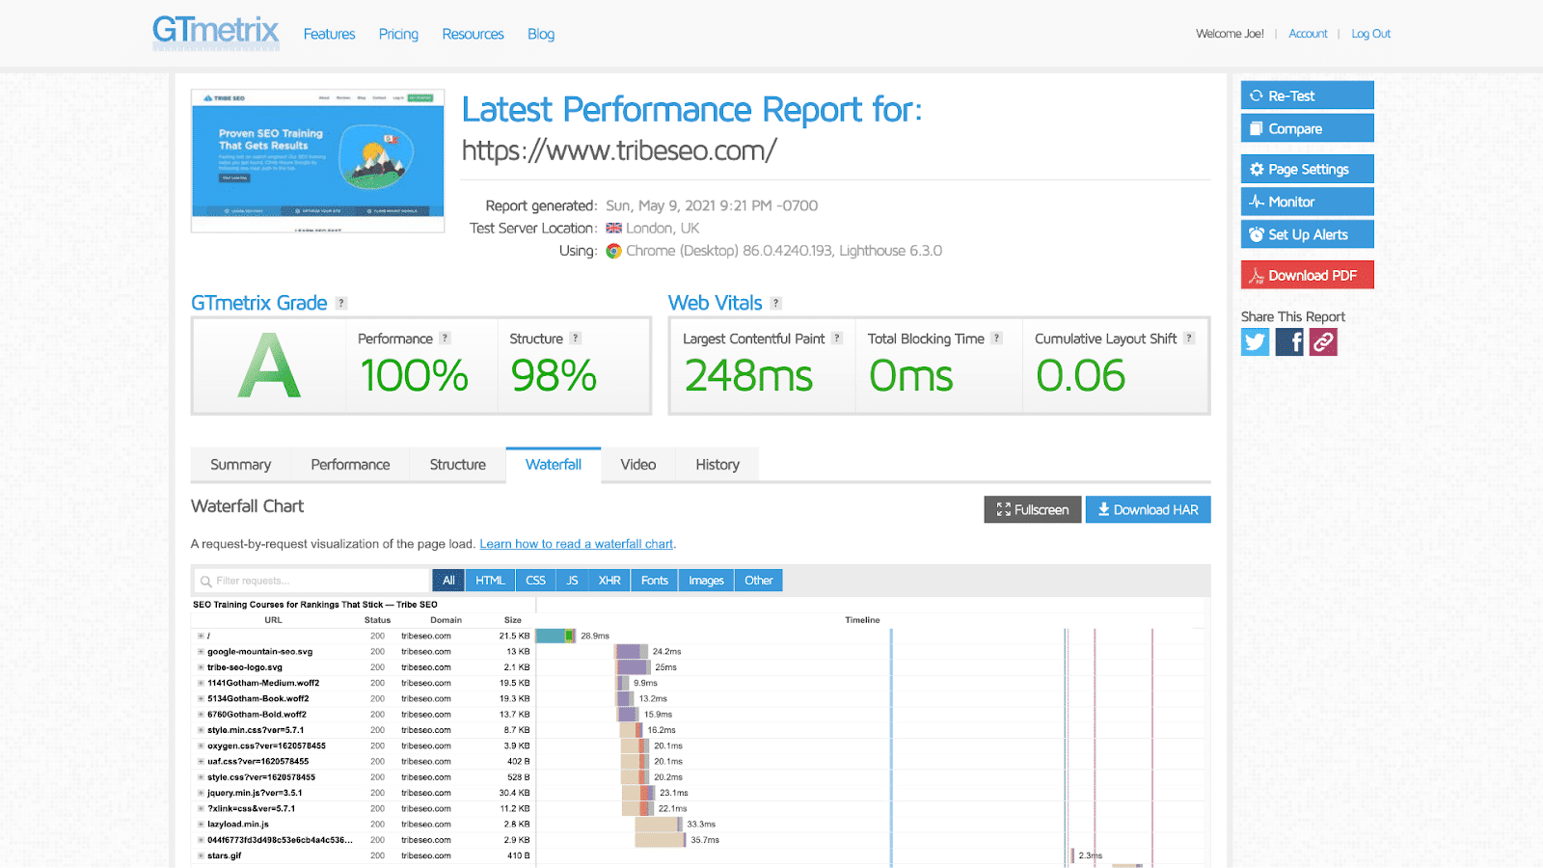Copy report link via chain icon
1543x868 pixels.
[x=1323, y=342]
